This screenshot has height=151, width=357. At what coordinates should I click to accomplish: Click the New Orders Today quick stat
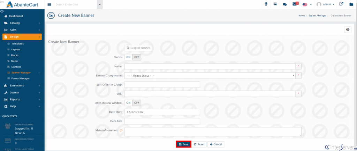click(x=22, y=141)
